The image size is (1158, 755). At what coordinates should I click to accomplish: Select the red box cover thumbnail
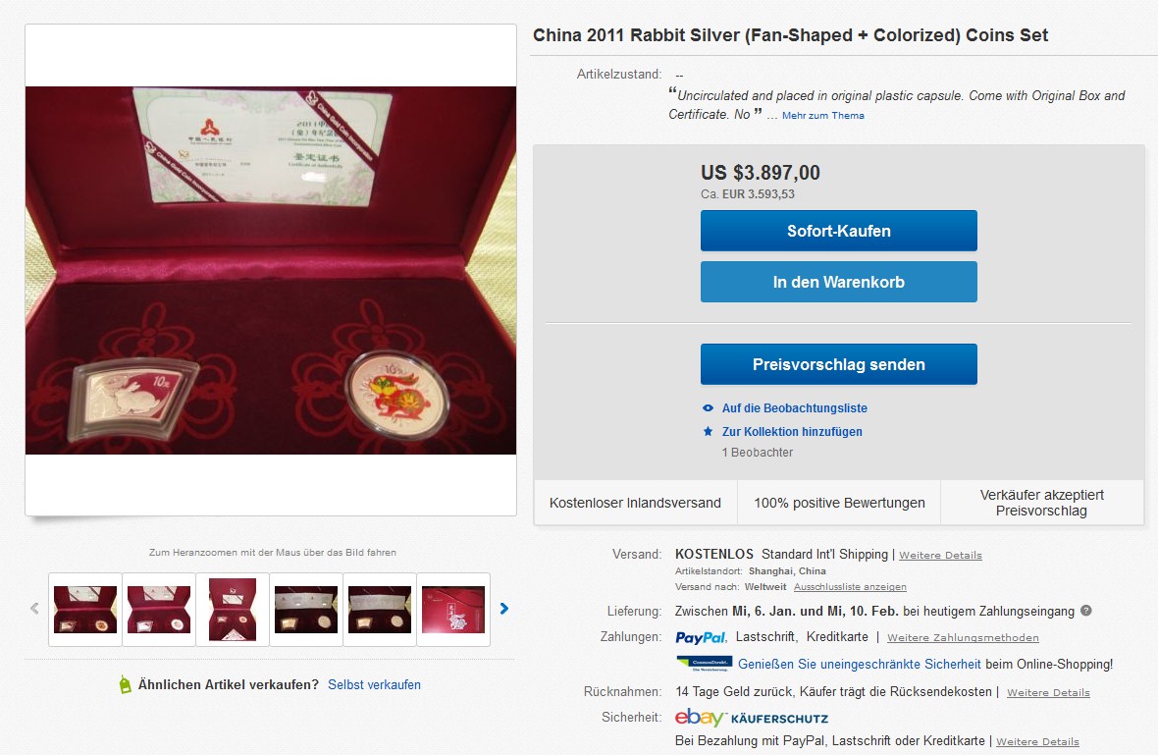[452, 610]
